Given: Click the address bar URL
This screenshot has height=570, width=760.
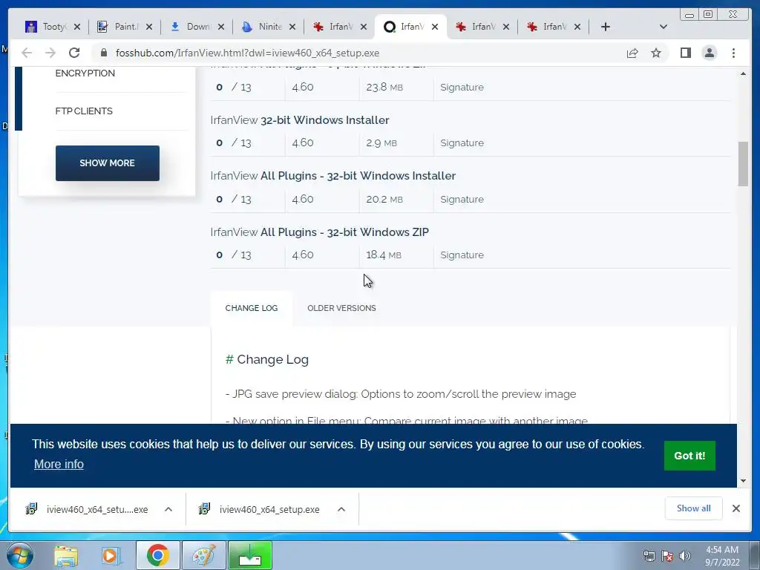Looking at the screenshot, I should pyautogui.click(x=247, y=53).
